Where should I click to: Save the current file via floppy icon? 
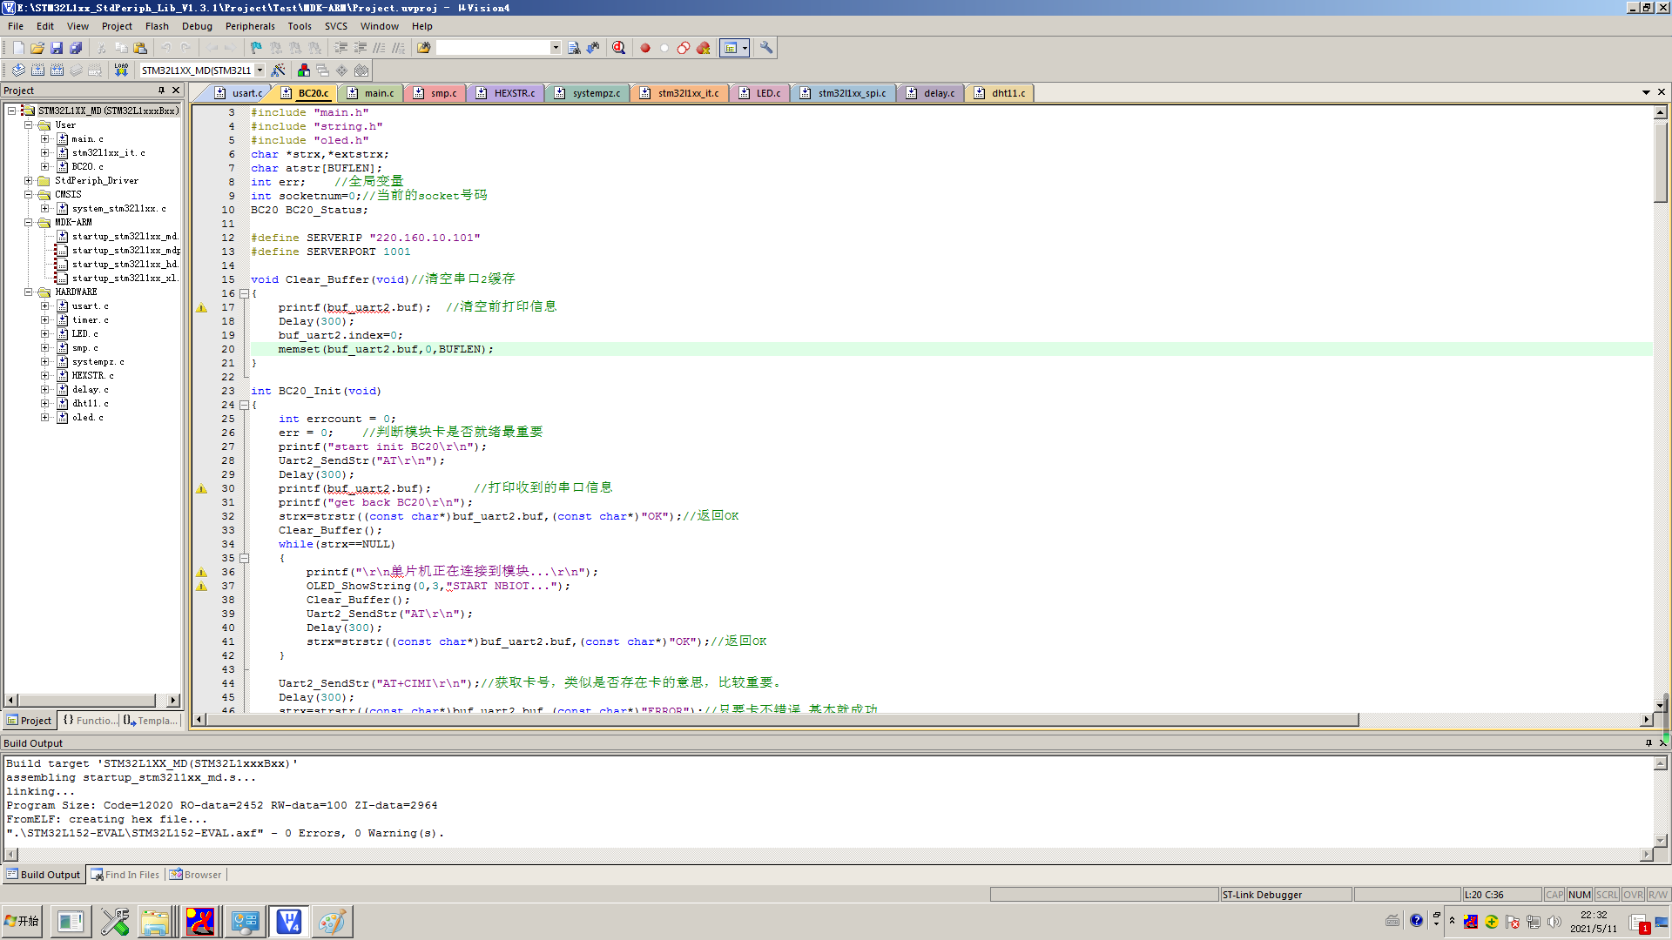[57, 48]
